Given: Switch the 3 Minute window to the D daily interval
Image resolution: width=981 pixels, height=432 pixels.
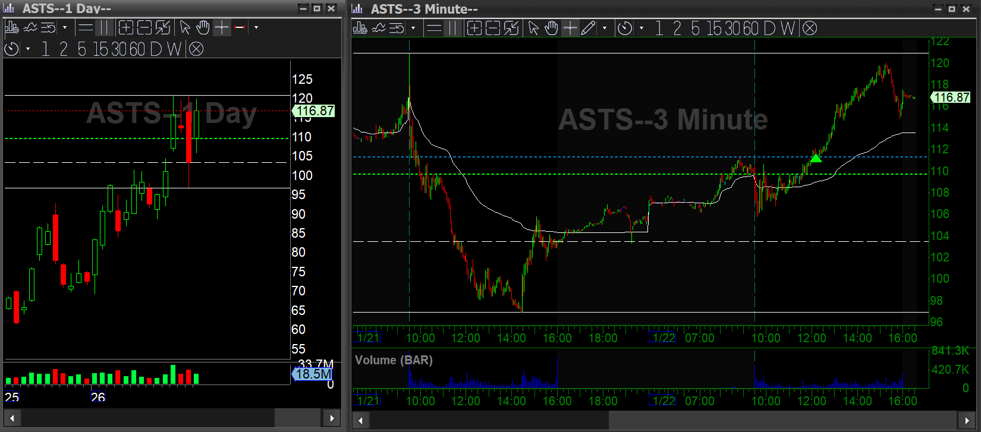Looking at the screenshot, I should [769, 28].
